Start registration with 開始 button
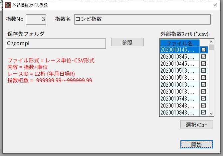This screenshot has height=156, width=223. (197, 144)
